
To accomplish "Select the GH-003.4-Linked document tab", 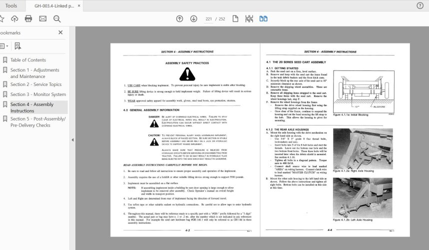I will [54, 5].
